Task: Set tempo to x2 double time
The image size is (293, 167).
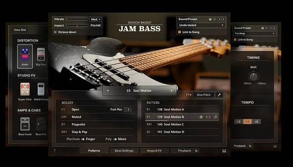Action: point(256,121)
